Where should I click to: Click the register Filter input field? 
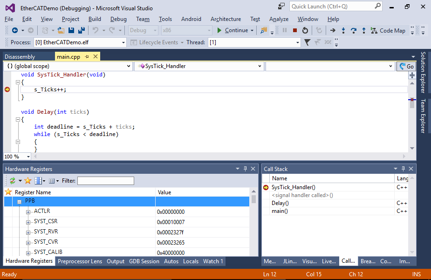click(x=106, y=181)
